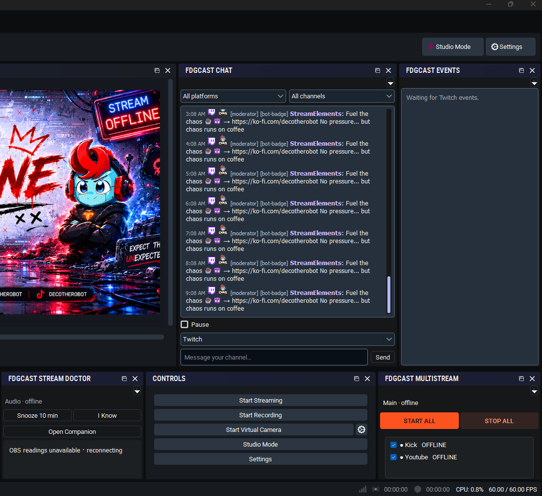Close the FDGCAST STREAM DOCTOR dock
Viewport: 542px width, 496px height.
click(x=135, y=379)
